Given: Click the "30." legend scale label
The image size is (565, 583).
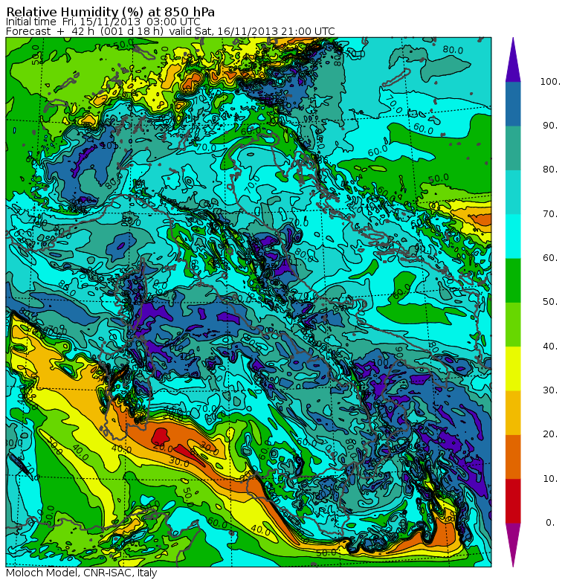Looking at the screenshot, I should click(550, 390).
